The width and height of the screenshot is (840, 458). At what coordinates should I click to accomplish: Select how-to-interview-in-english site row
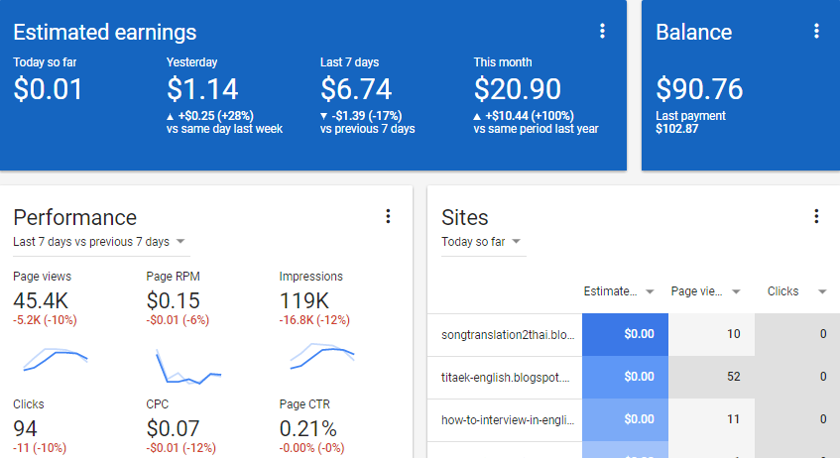pyautogui.click(x=508, y=419)
